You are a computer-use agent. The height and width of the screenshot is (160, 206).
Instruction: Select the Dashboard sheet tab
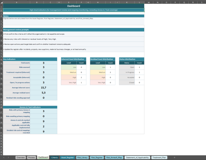click(x=43, y=157)
